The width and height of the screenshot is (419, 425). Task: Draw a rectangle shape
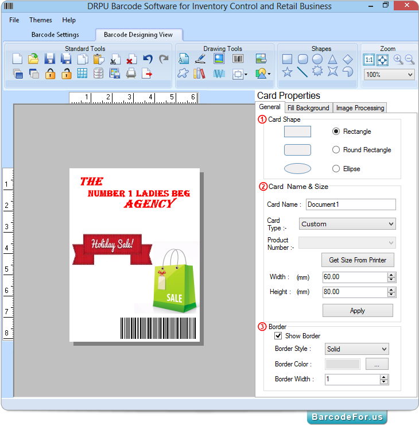coord(287,59)
